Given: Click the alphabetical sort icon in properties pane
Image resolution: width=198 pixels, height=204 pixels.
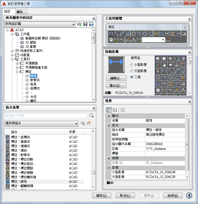Looking at the screenshot, I should click(x=115, y=110).
